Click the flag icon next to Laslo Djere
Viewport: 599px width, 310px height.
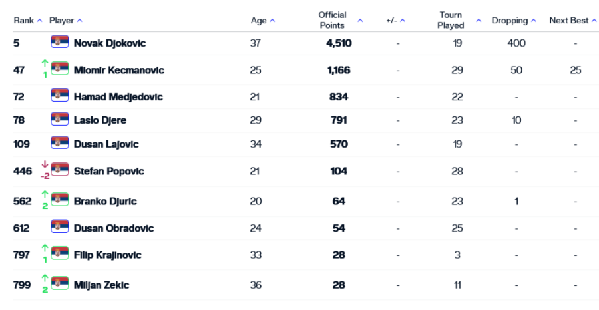click(60, 120)
